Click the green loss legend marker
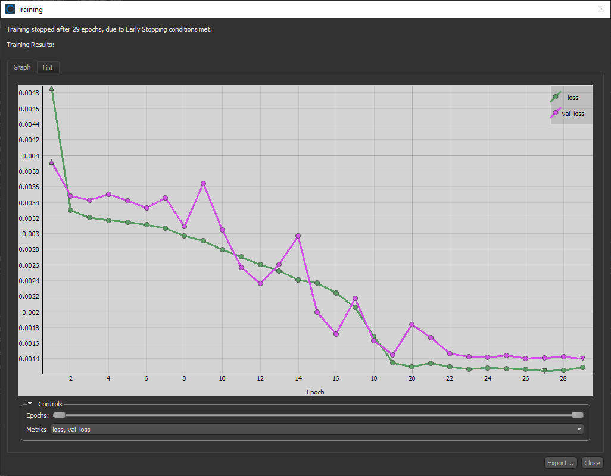Image resolution: width=611 pixels, height=476 pixels. click(556, 97)
